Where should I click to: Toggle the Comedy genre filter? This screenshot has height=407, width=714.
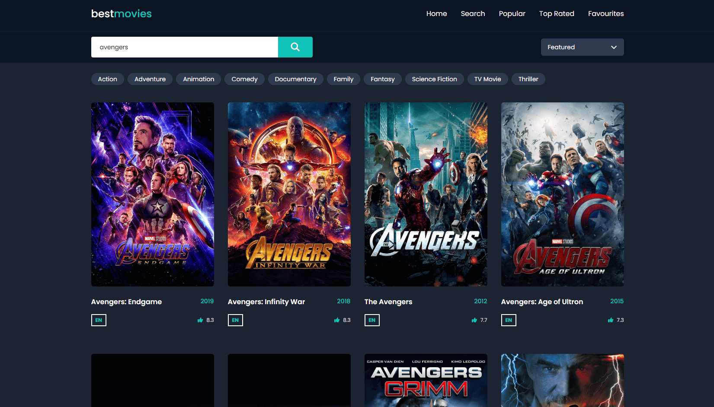[244, 79]
